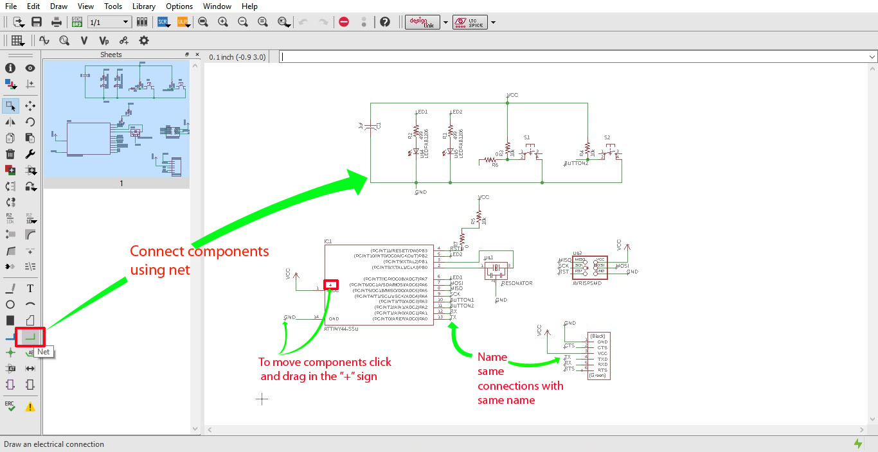Zoom in on the schematic
This screenshot has height=452, width=878.
point(223,22)
